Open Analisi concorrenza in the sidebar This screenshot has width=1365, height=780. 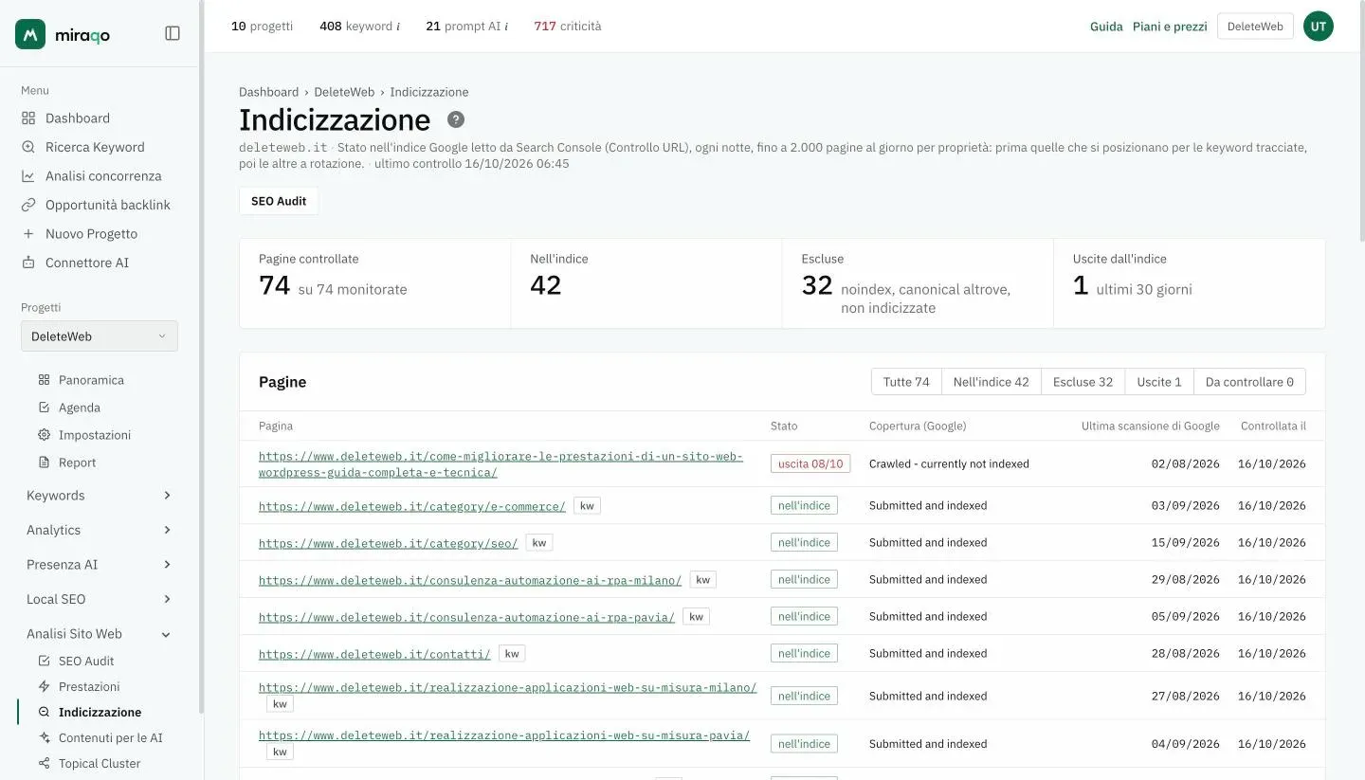click(103, 176)
